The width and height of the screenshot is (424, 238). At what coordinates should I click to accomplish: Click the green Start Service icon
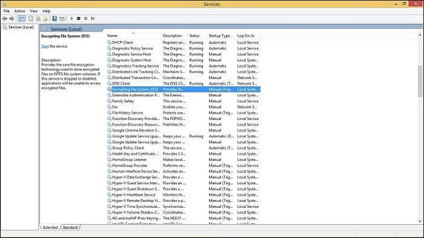click(71, 19)
